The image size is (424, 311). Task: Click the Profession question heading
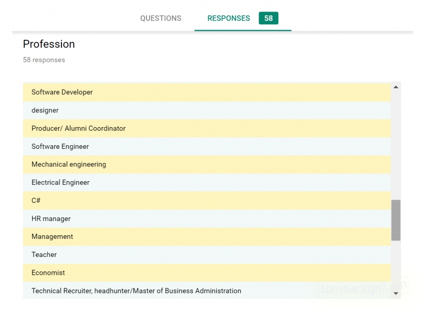pyautogui.click(x=49, y=44)
